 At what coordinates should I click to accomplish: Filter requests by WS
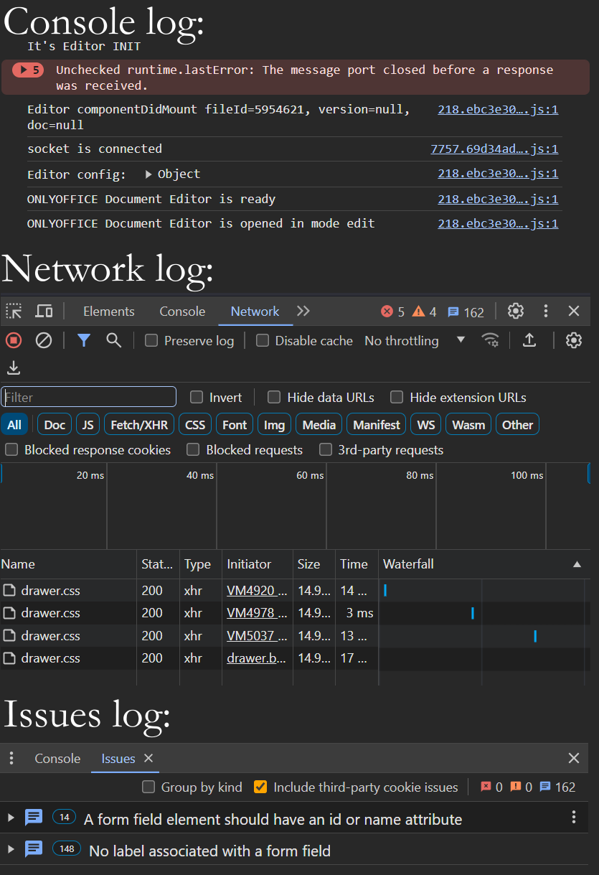click(x=426, y=424)
